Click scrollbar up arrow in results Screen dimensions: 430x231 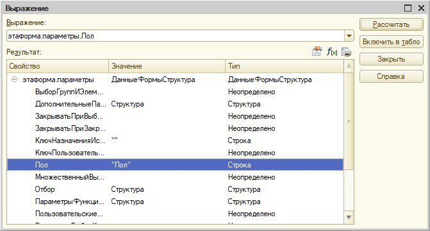pos(349,66)
